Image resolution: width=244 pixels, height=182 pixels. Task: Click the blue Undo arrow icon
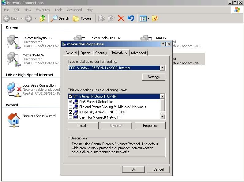coord(131,18)
